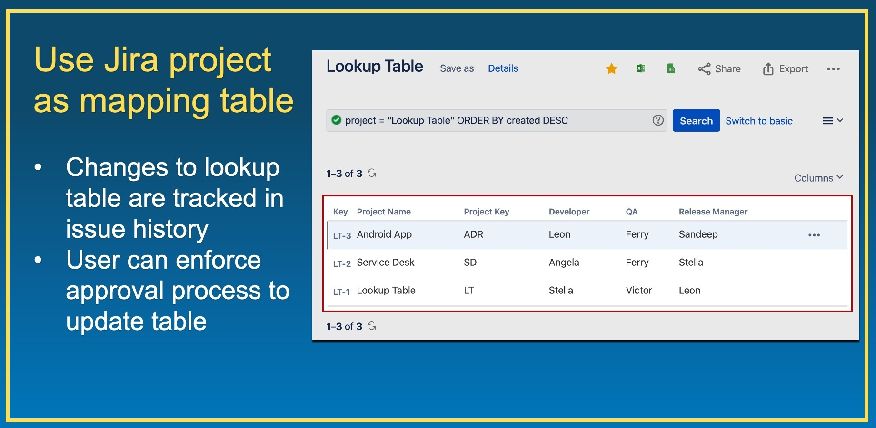876x428 pixels.
Task: Open issue LT-1 Lookup Table row
Action: pyautogui.click(x=386, y=291)
